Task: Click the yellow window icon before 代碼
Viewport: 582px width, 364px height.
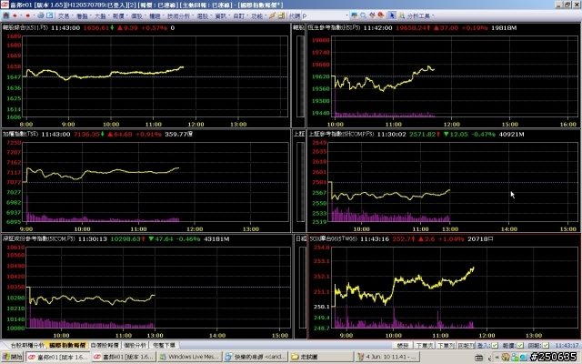Action: pos(281,15)
